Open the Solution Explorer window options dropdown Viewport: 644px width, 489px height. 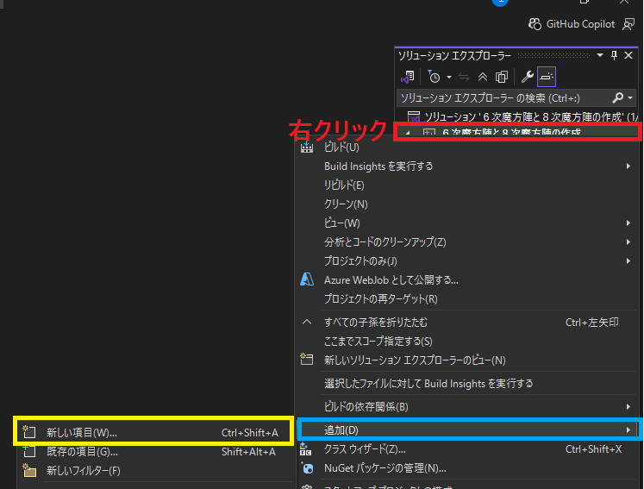[x=600, y=54]
